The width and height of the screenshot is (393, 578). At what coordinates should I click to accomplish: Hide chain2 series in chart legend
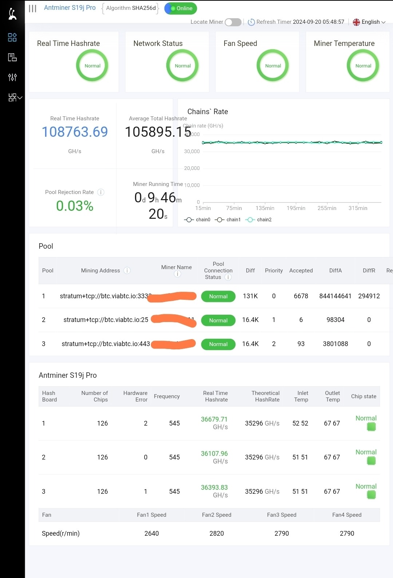258,220
